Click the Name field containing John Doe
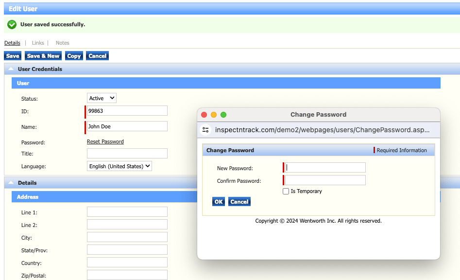The image size is (460, 280). click(126, 127)
